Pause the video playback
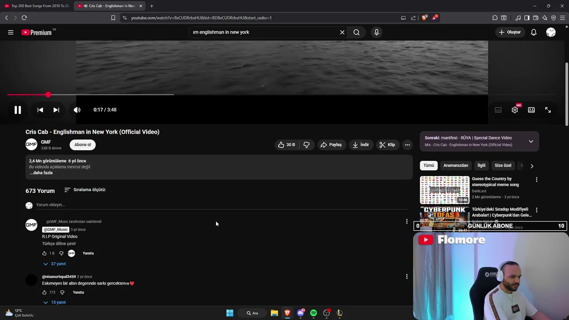Screen dimensions: 569x320 18,110
